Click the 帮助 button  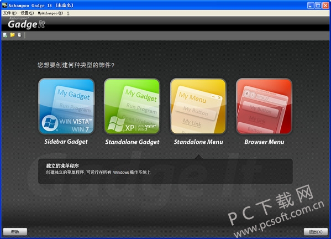15,232
